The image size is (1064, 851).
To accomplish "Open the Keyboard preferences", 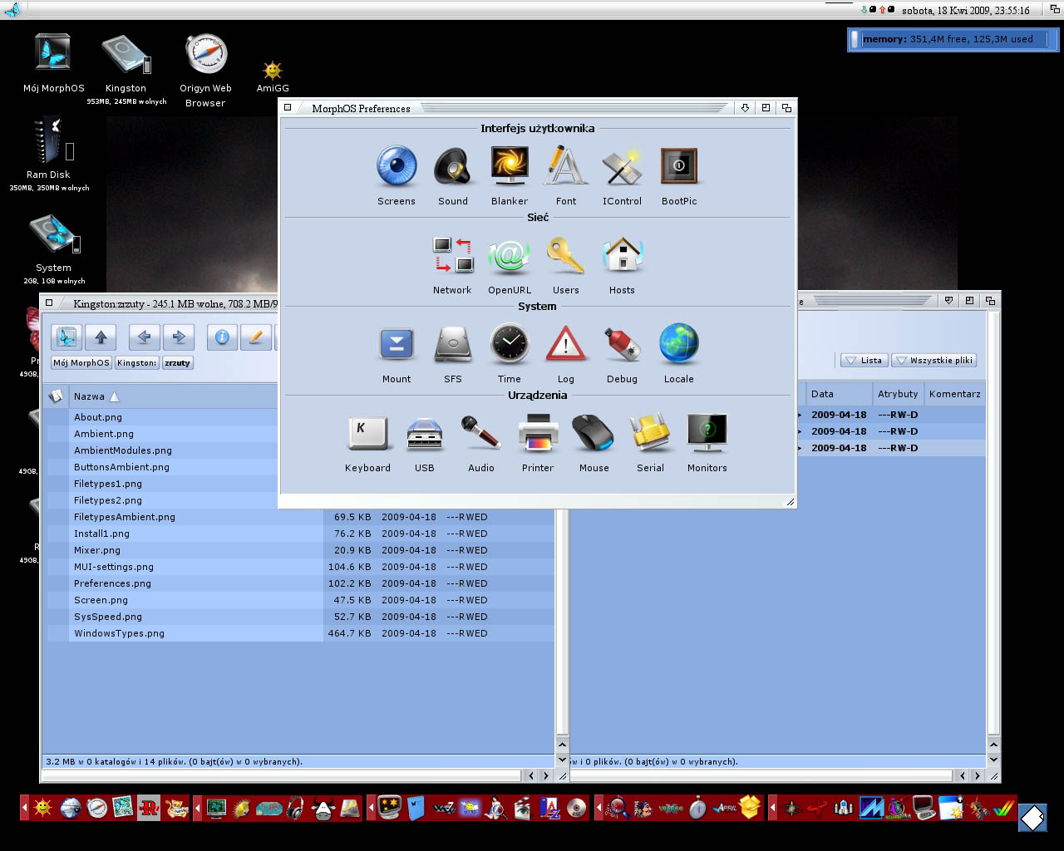I will tap(368, 434).
